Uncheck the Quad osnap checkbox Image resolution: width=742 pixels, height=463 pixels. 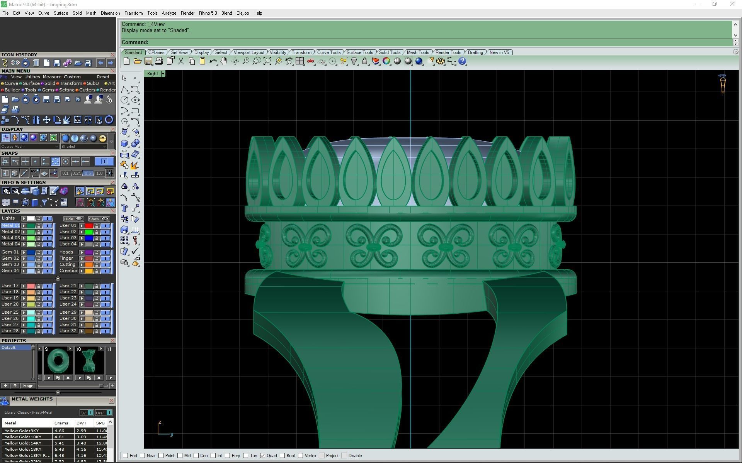click(263, 456)
